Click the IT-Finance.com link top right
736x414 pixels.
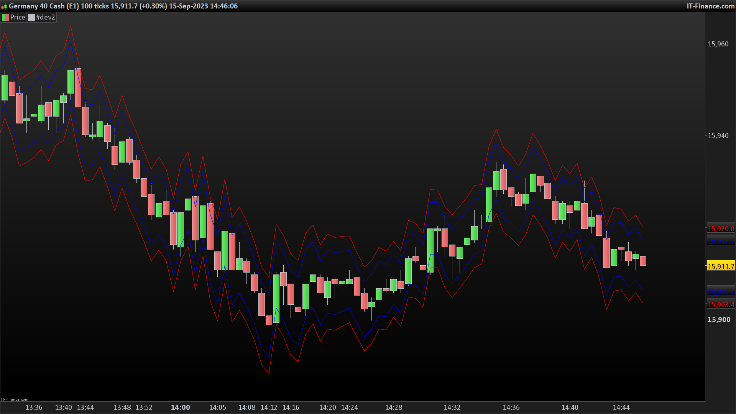[710, 6]
